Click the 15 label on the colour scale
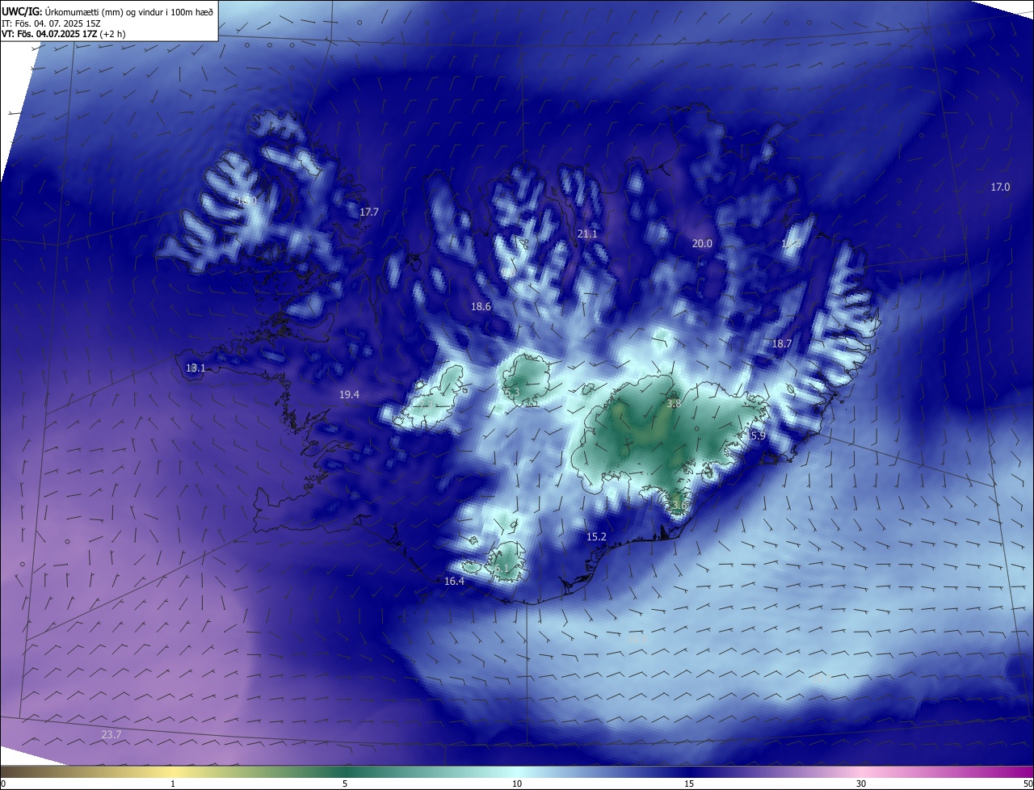 [689, 784]
